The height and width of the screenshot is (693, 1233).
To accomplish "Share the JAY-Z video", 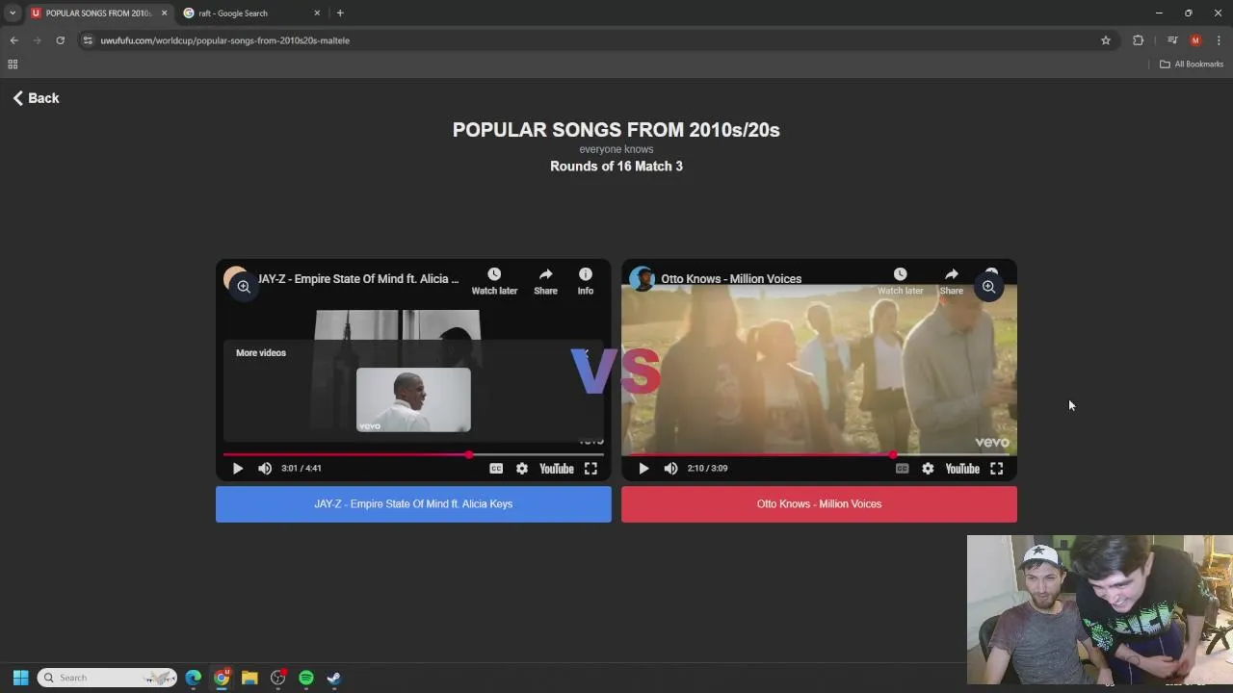I will (x=545, y=281).
